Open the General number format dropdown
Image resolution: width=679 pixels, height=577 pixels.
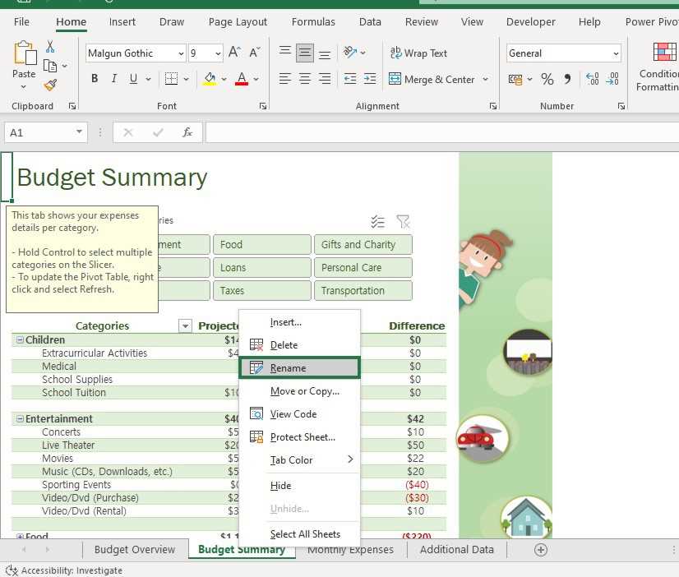click(x=616, y=53)
